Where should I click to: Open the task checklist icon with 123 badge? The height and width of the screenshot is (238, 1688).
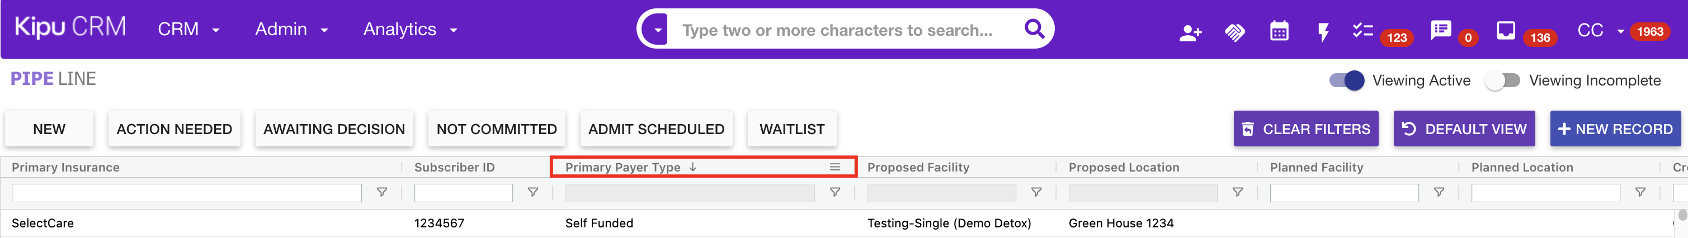1363,30
